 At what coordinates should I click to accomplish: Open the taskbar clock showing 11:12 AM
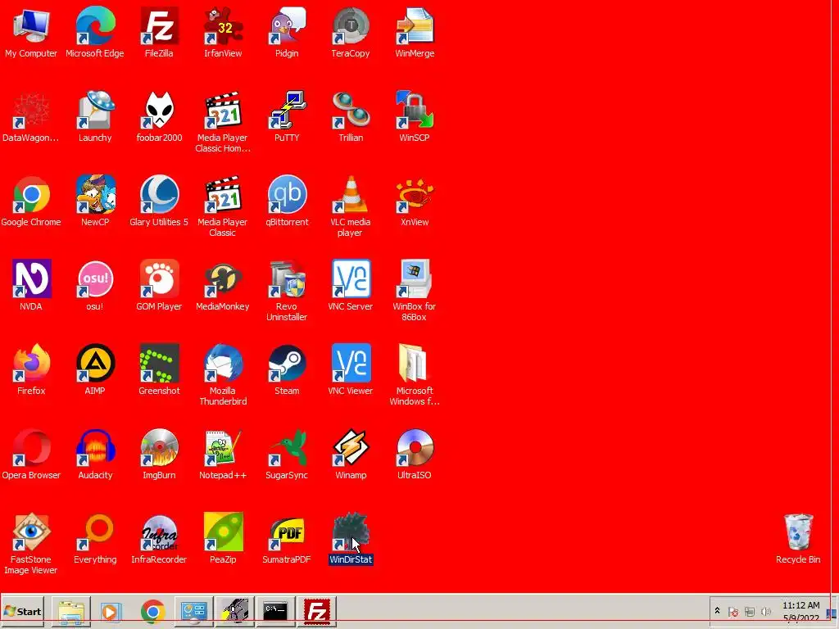(x=801, y=611)
